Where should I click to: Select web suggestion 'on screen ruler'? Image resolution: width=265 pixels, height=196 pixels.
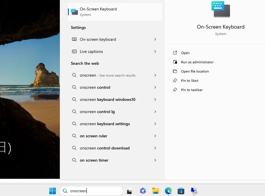[x=115, y=136]
